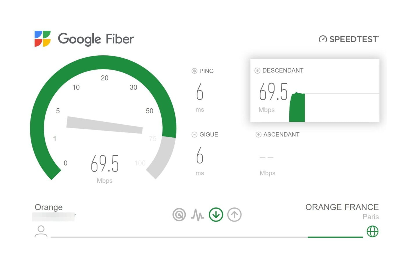Toggle the upload view arrow
This screenshot has width=404, height=255.
pos(234,215)
